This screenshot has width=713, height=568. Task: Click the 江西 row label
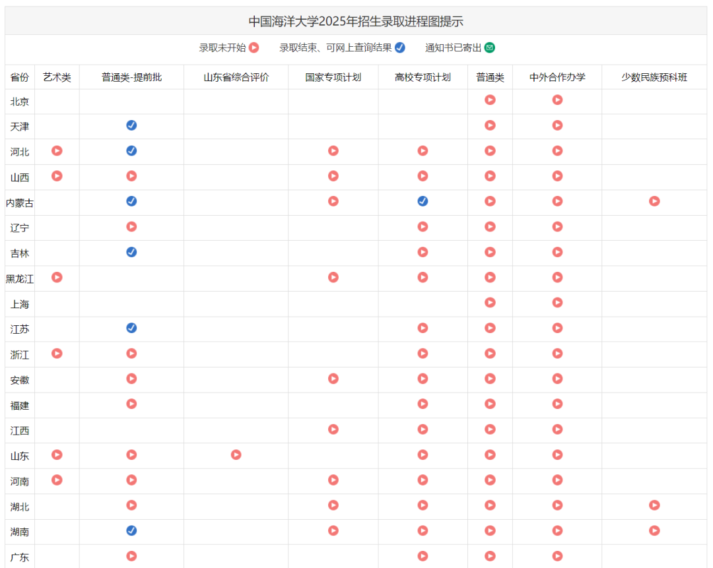[20, 431]
